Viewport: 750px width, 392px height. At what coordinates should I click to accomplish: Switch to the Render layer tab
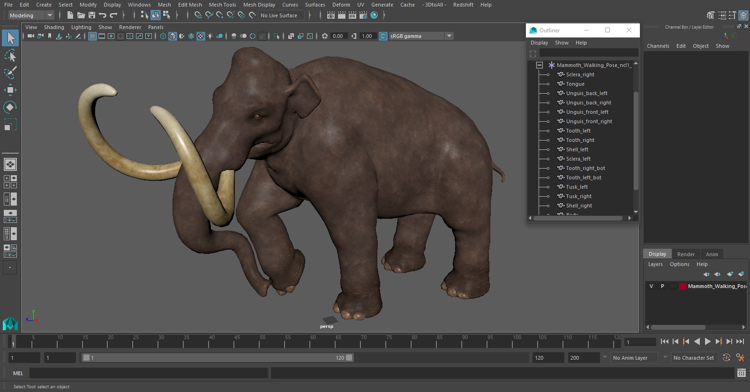point(686,254)
